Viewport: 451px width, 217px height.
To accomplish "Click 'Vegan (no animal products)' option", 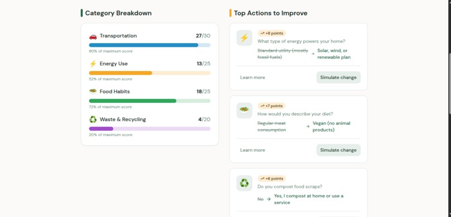I will (331, 126).
